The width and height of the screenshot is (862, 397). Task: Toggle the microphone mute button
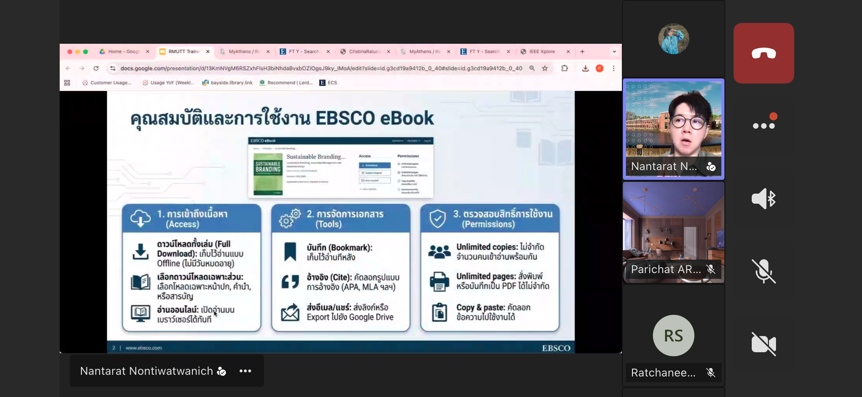click(764, 271)
